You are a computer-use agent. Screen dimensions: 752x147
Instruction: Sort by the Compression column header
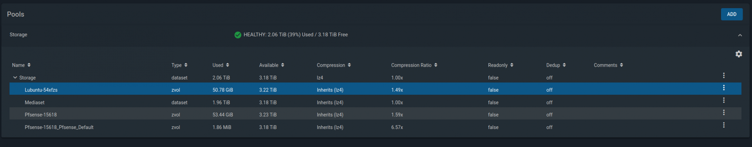point(334,65)
